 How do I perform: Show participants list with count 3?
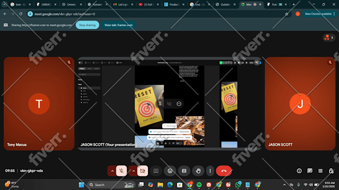329,37
